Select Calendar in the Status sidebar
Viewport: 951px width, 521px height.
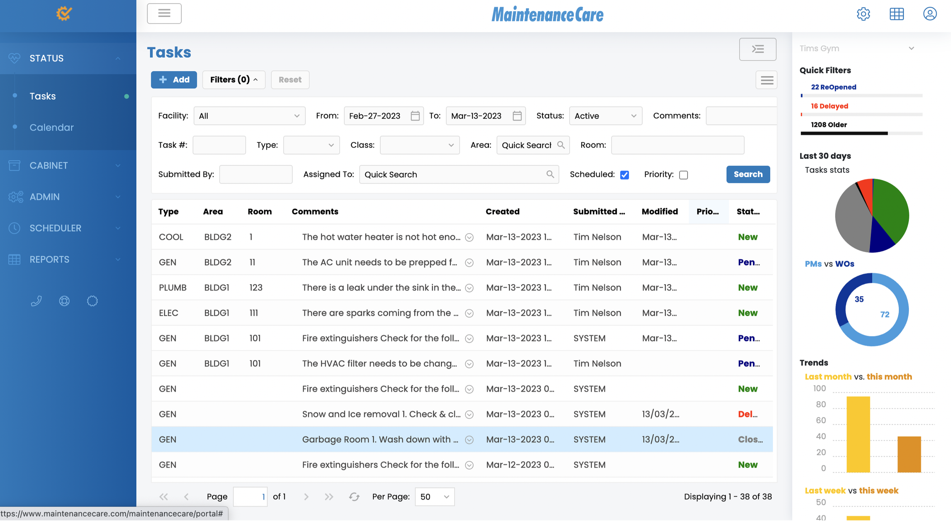click(52, 127)
